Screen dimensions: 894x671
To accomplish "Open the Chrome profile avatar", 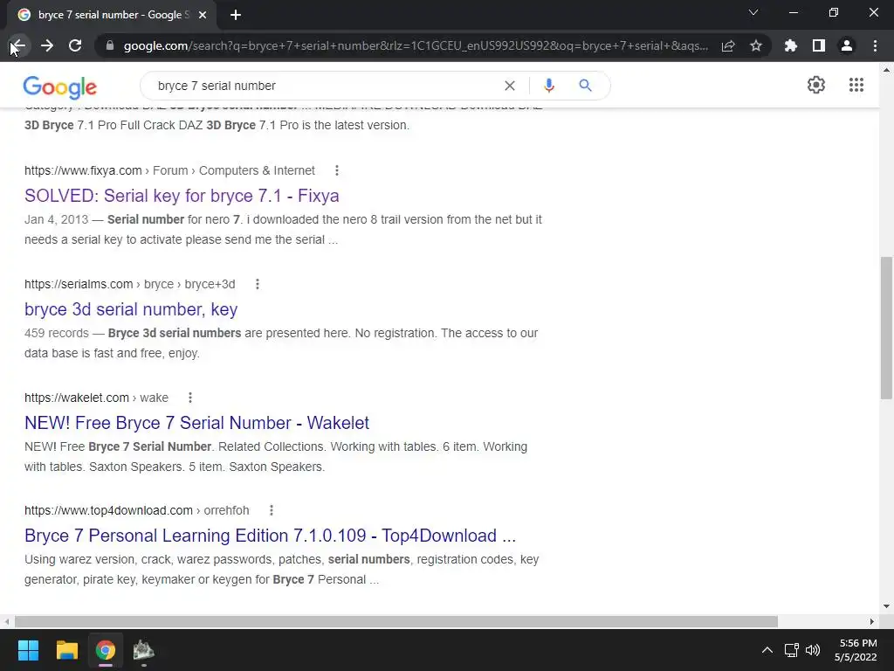I will [847, 45].
